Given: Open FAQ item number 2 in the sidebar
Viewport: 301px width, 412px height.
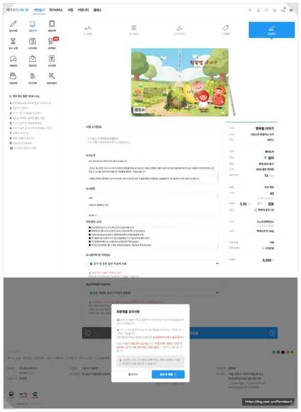Looking at the screenshot, I should click(x=19, y=108).
